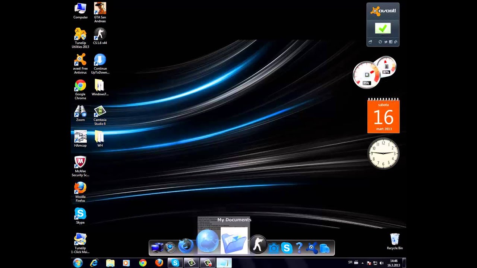477x268 pixels.
Task: Click the blue Firefox icon in dock
Action: tap(186, 246)
